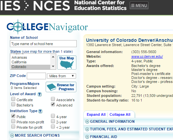Click the US map icon in Use Map
The width and height of the screenshot is (173, 140).
pyautogui.click(x=67, y=65)
